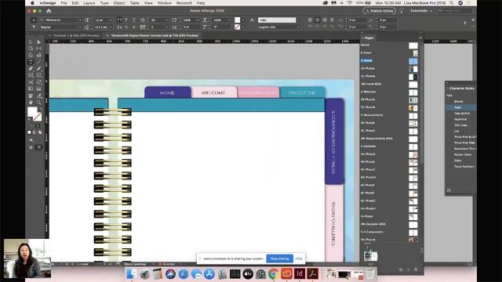Select the Tabs BLACK character style
Screen dimensions: 502x282
point(462,113)
